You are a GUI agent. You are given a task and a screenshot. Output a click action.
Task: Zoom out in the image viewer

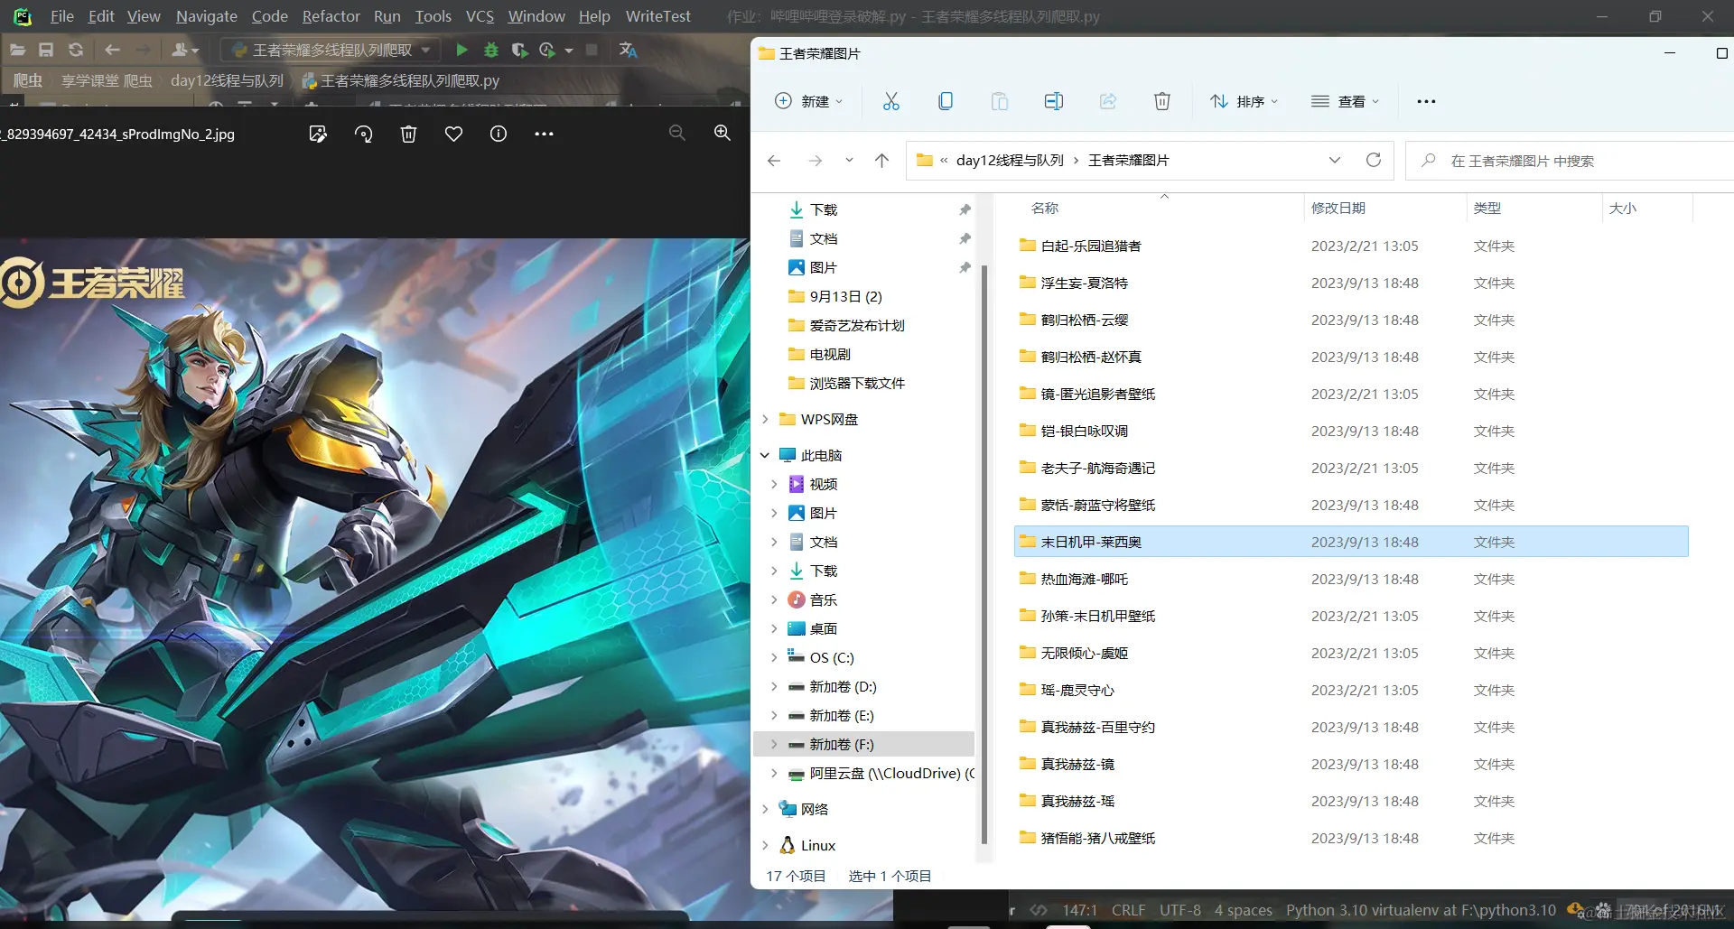[676, 133]
